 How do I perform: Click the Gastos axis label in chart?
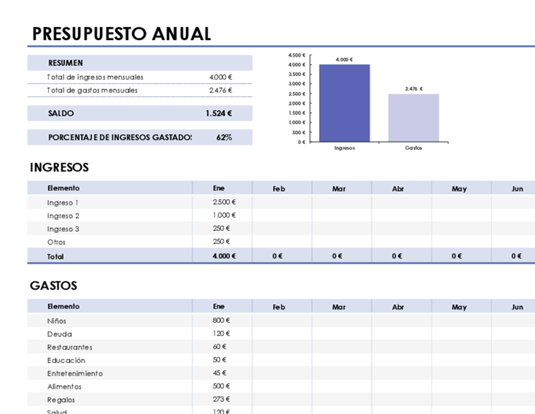[413, 148]
